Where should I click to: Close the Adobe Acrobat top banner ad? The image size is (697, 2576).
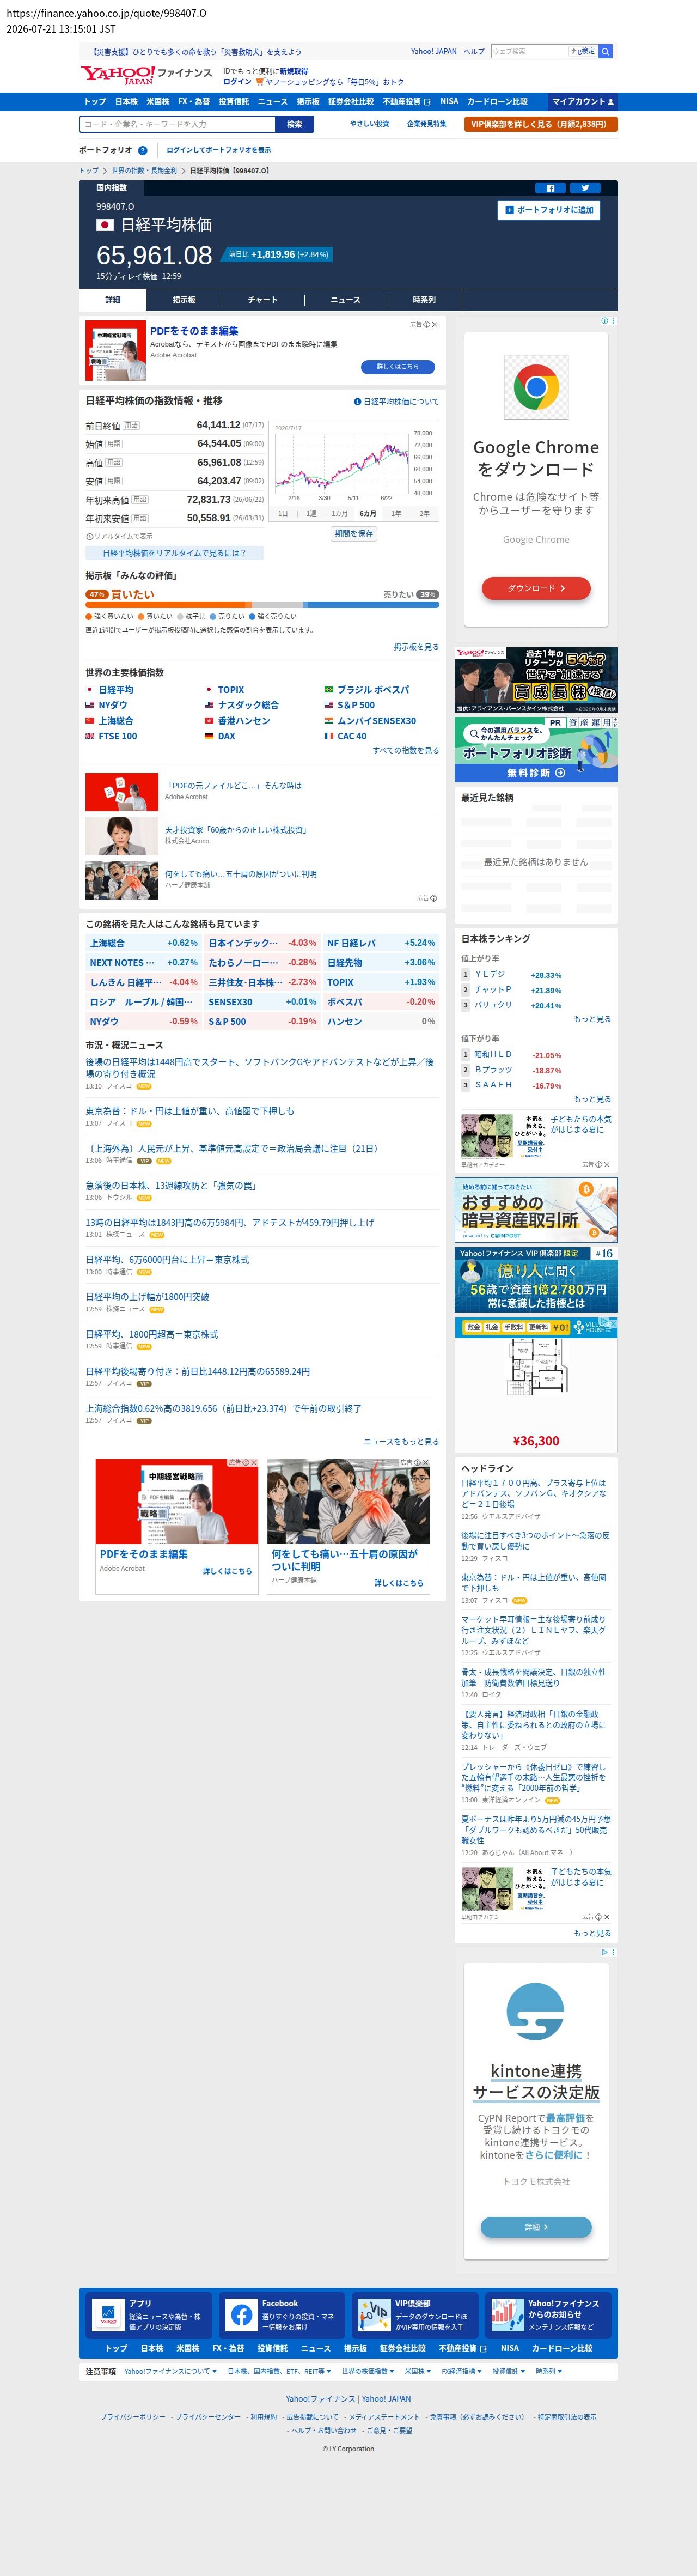pos(435,324)
